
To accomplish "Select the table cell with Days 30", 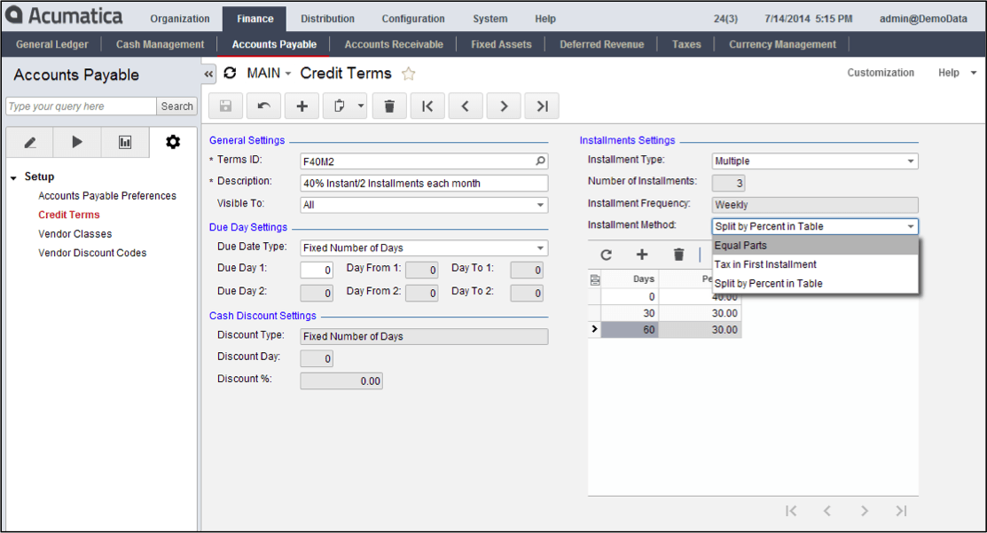I will (630, 313).
